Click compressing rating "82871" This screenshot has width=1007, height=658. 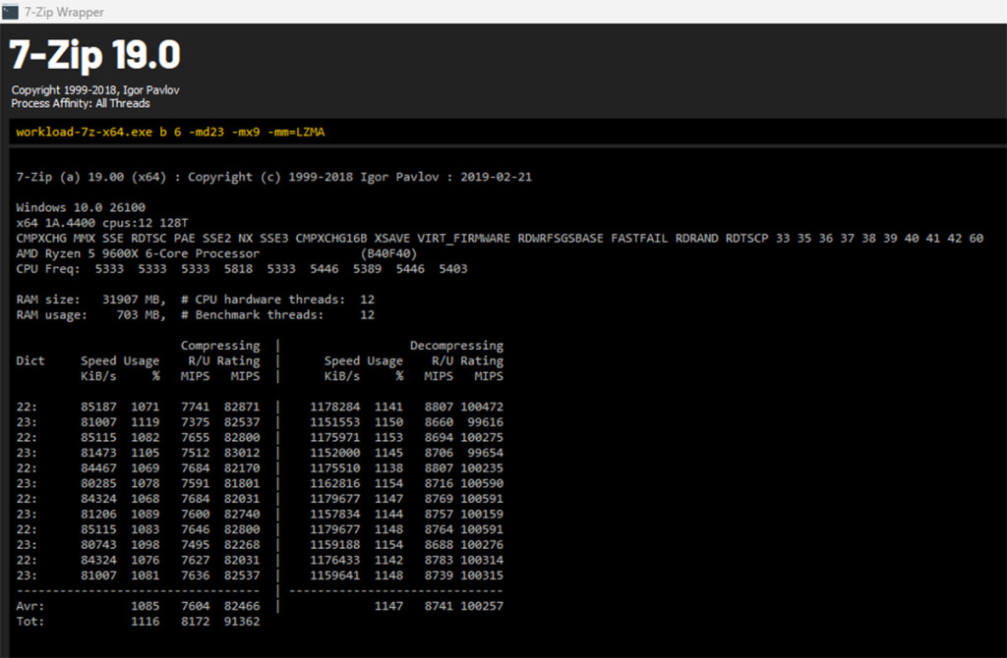pos(242,407)
